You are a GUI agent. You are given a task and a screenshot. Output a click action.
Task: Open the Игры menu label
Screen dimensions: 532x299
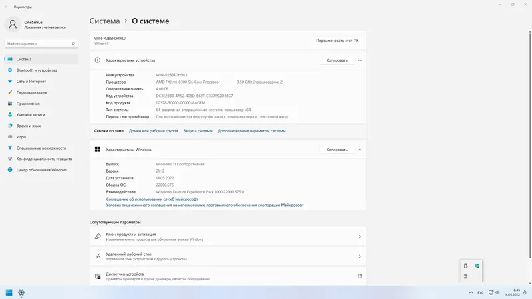(x=21, y=137)
